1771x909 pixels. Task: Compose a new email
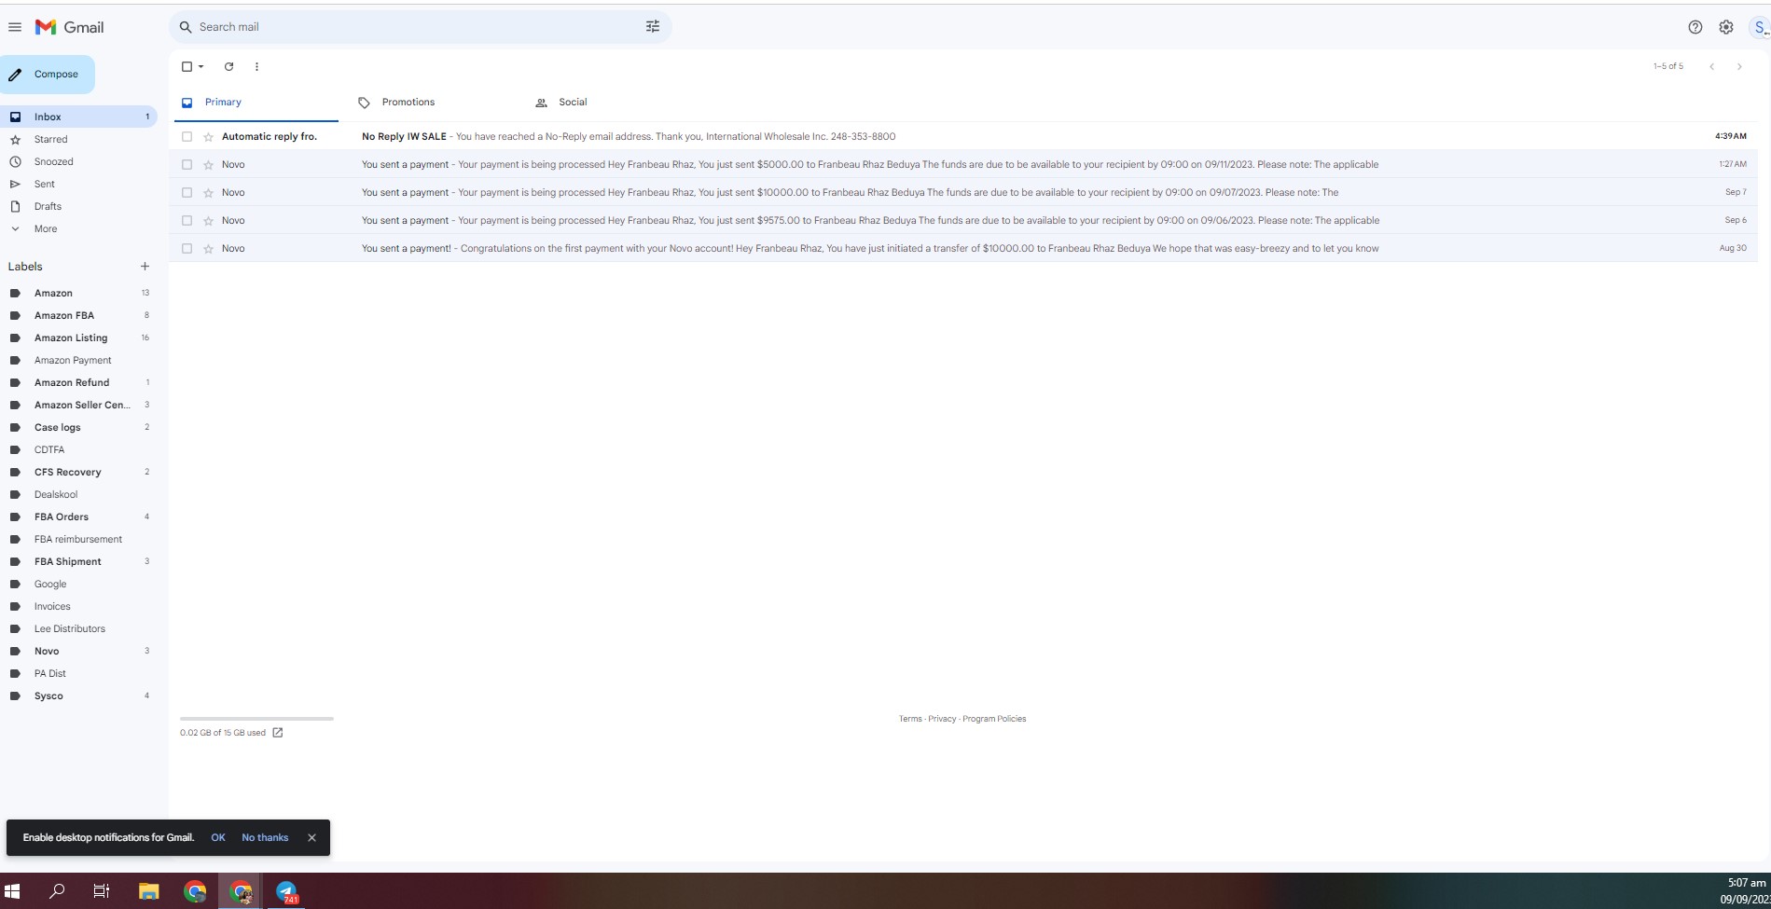[47, 75]
